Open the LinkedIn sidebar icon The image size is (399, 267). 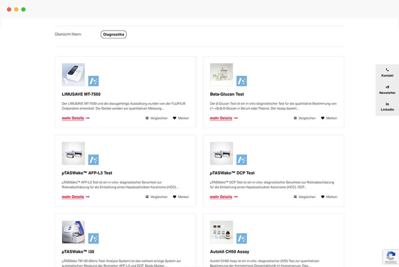tap(387, 104)
